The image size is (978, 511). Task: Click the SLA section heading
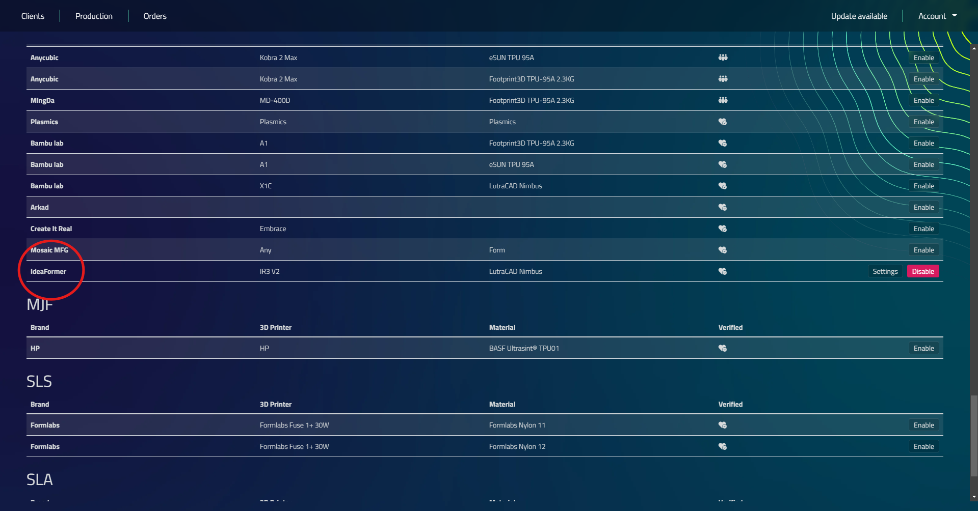click(x=39, y=479)
